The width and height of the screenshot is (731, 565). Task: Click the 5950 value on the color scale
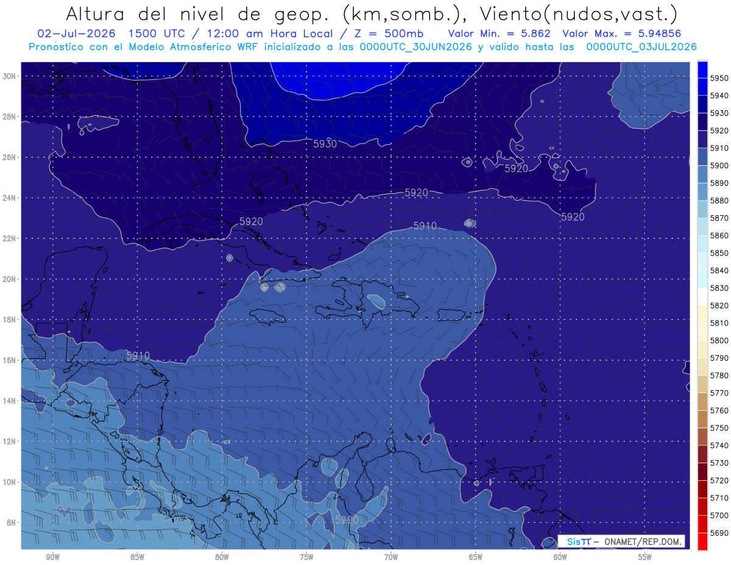(719, 78)
